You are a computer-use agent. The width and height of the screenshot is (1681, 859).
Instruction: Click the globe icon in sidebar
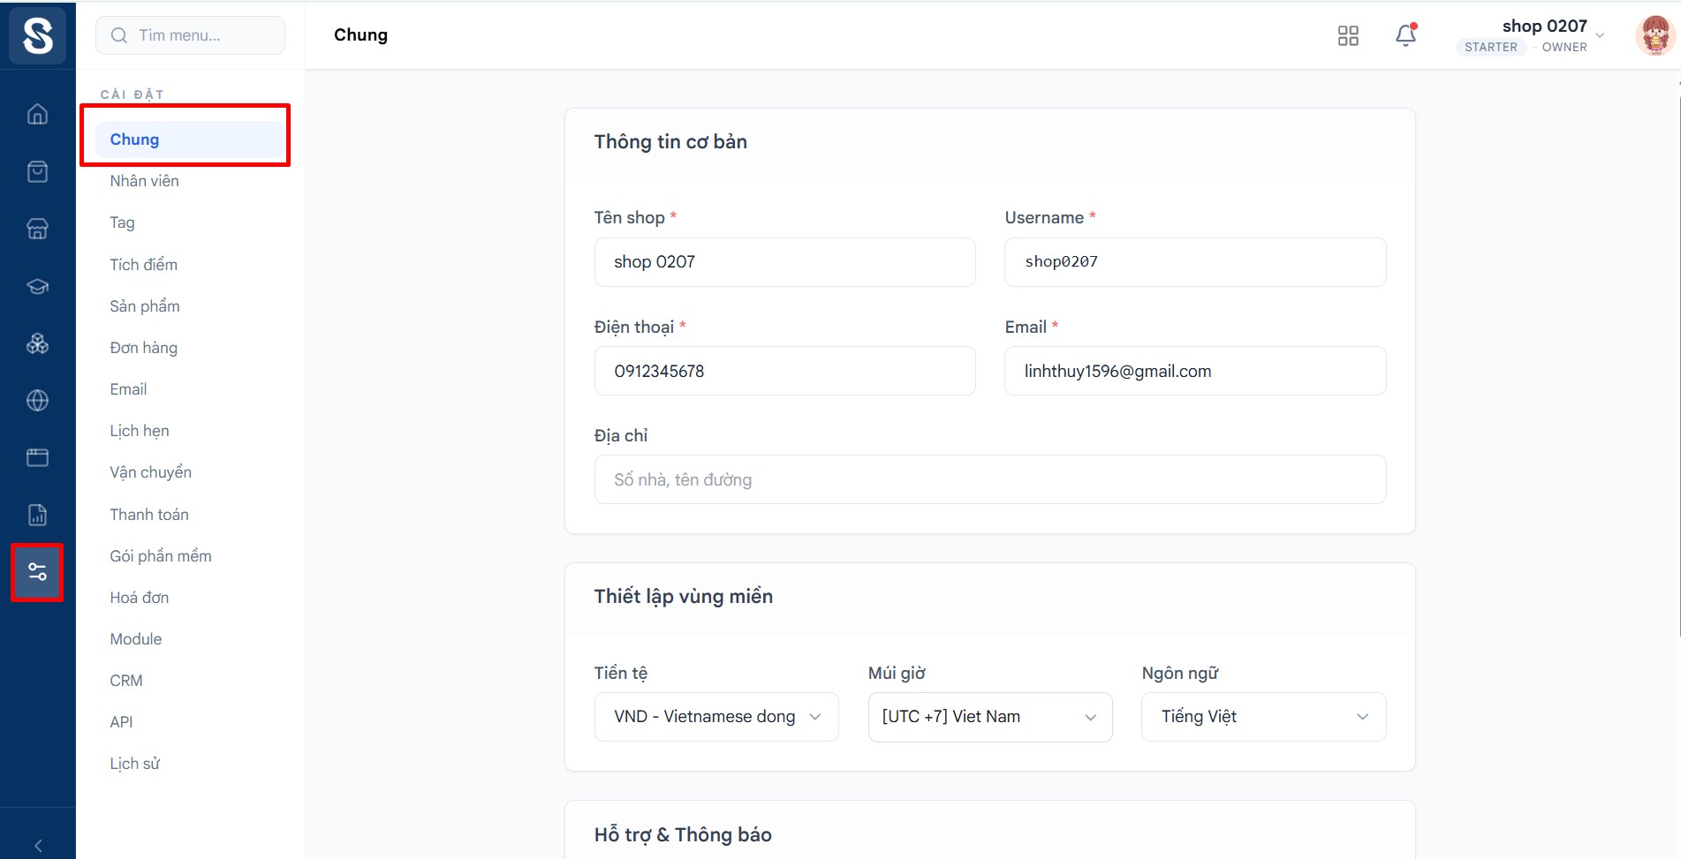pyautogui.click(x=37, y=401)
